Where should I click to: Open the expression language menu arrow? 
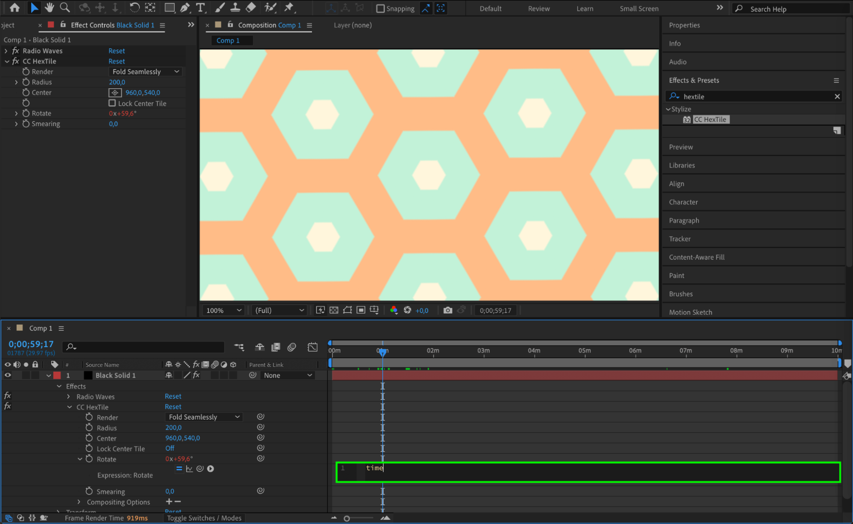(210, 469)
